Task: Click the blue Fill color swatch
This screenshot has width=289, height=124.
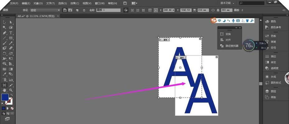Action: pyautogui.click(x=5, y=97)
